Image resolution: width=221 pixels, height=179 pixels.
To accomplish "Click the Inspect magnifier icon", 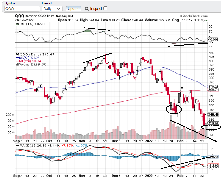I will pyautogui.click(x=87, y=9).
